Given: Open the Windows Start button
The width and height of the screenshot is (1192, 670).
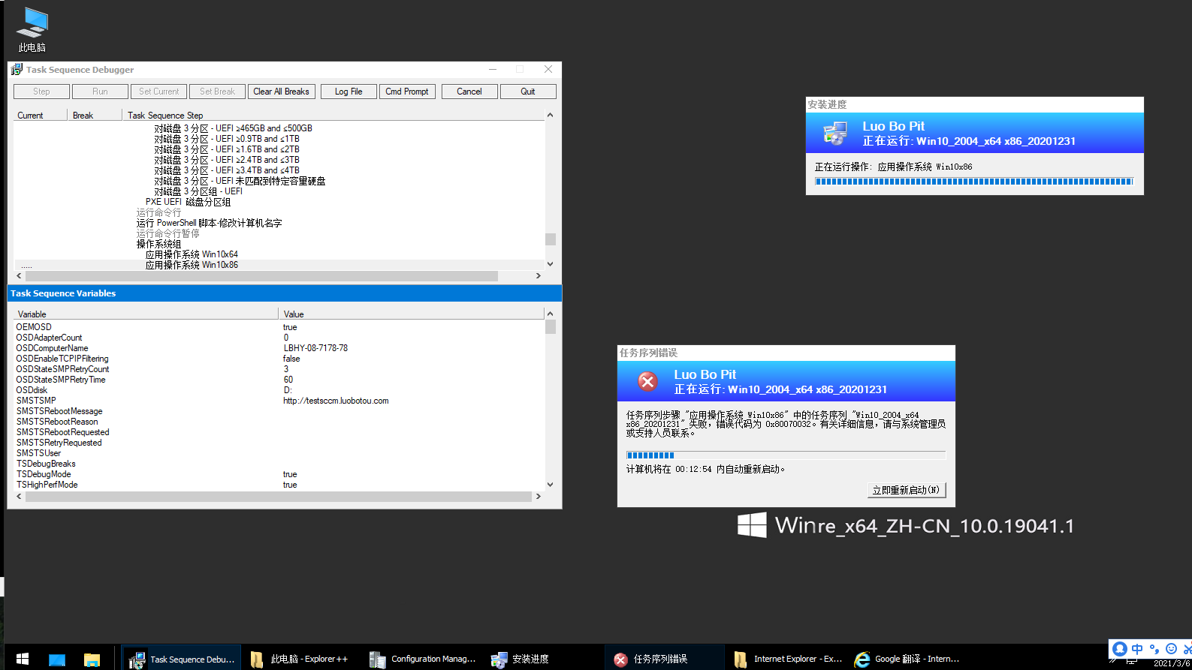Looking at the screenshot, I should point(23,659).
